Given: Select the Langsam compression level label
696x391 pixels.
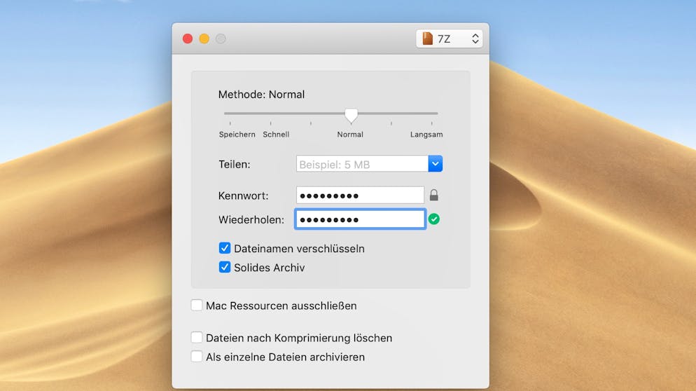Looking at the screenshot, I should (x=426, y=134).
